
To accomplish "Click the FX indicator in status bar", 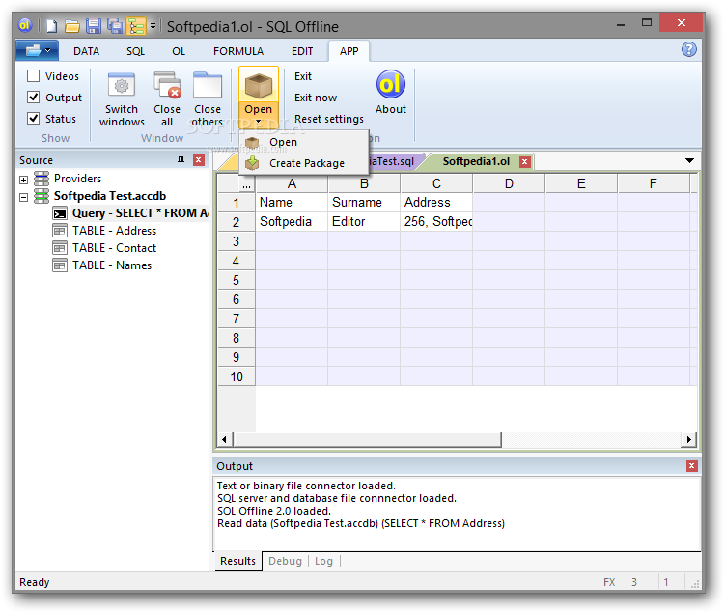I will [609, 582].
